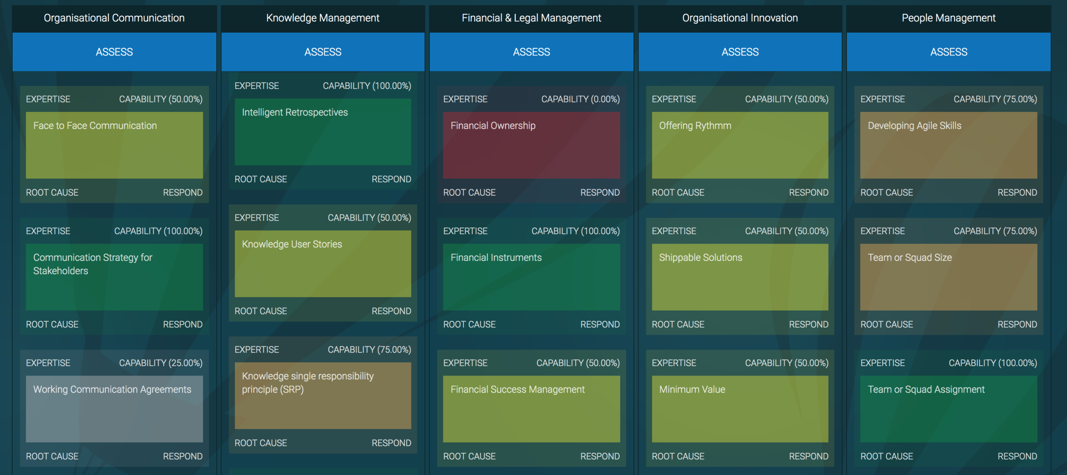Click ASSESS under Knowledge Management
Image resolution: width=1067 pixels, height=475 pixels.
[x=323, y=52]
